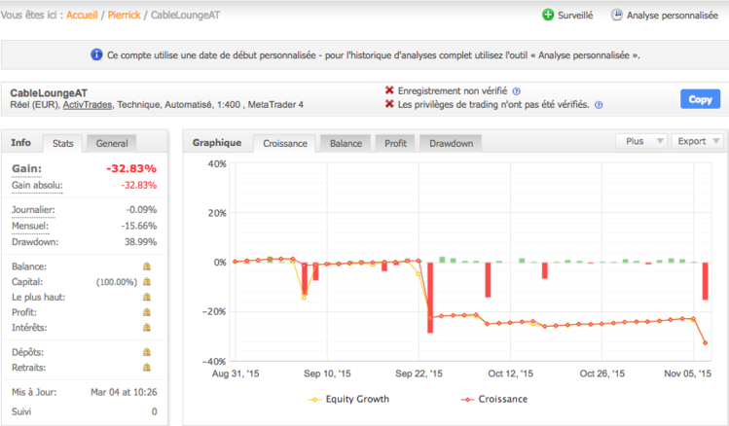Click the lock icon next to Dépôts
Screen dimensions: 729x426
147,352
